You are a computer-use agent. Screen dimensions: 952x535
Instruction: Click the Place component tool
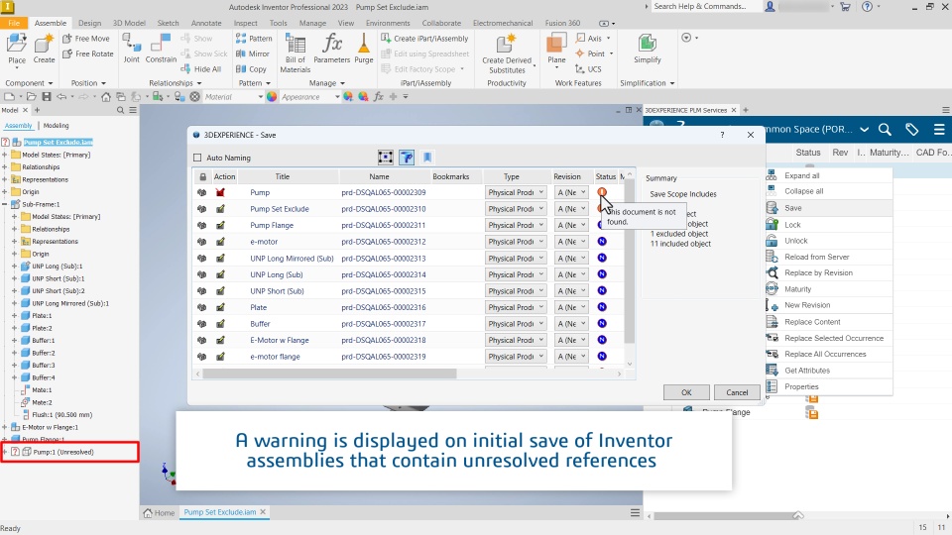pyautogui.click(x=17, y=50)
